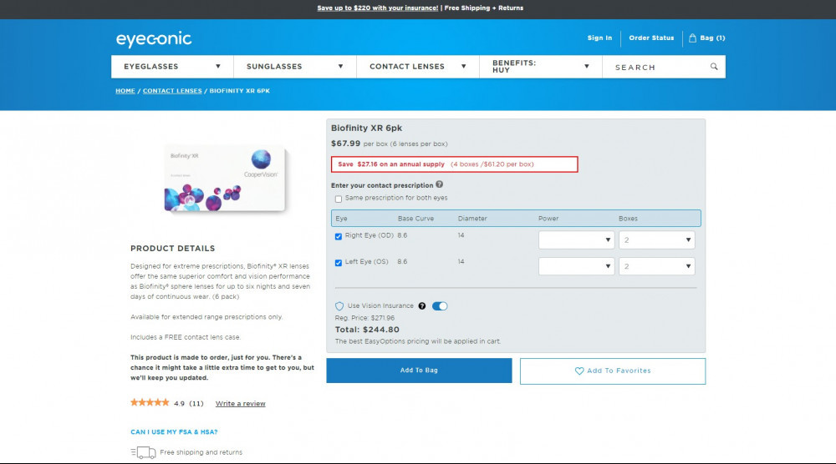Click Reg. Price: $271.96 text
The width and height of the screenshot is (836, 464).
[x=364, y=318]
